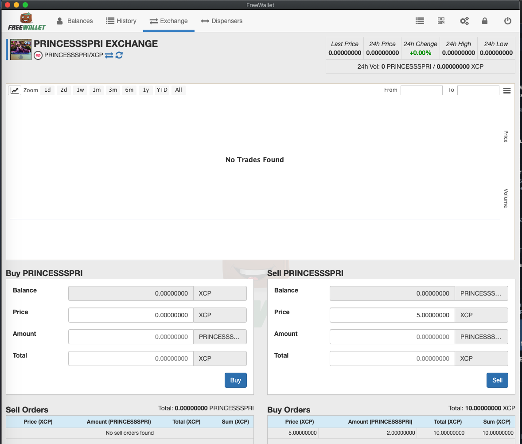Screen dimensions: 522x444
Task: Click the Buy Total input field
Action: click(131, 358)
